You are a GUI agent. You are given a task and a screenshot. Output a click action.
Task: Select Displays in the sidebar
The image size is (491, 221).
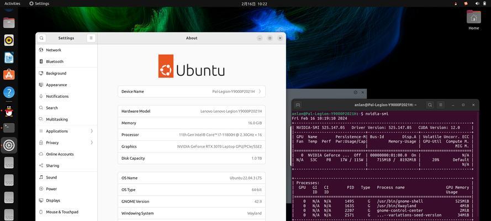pyautogui.click(x=66, y=201)
